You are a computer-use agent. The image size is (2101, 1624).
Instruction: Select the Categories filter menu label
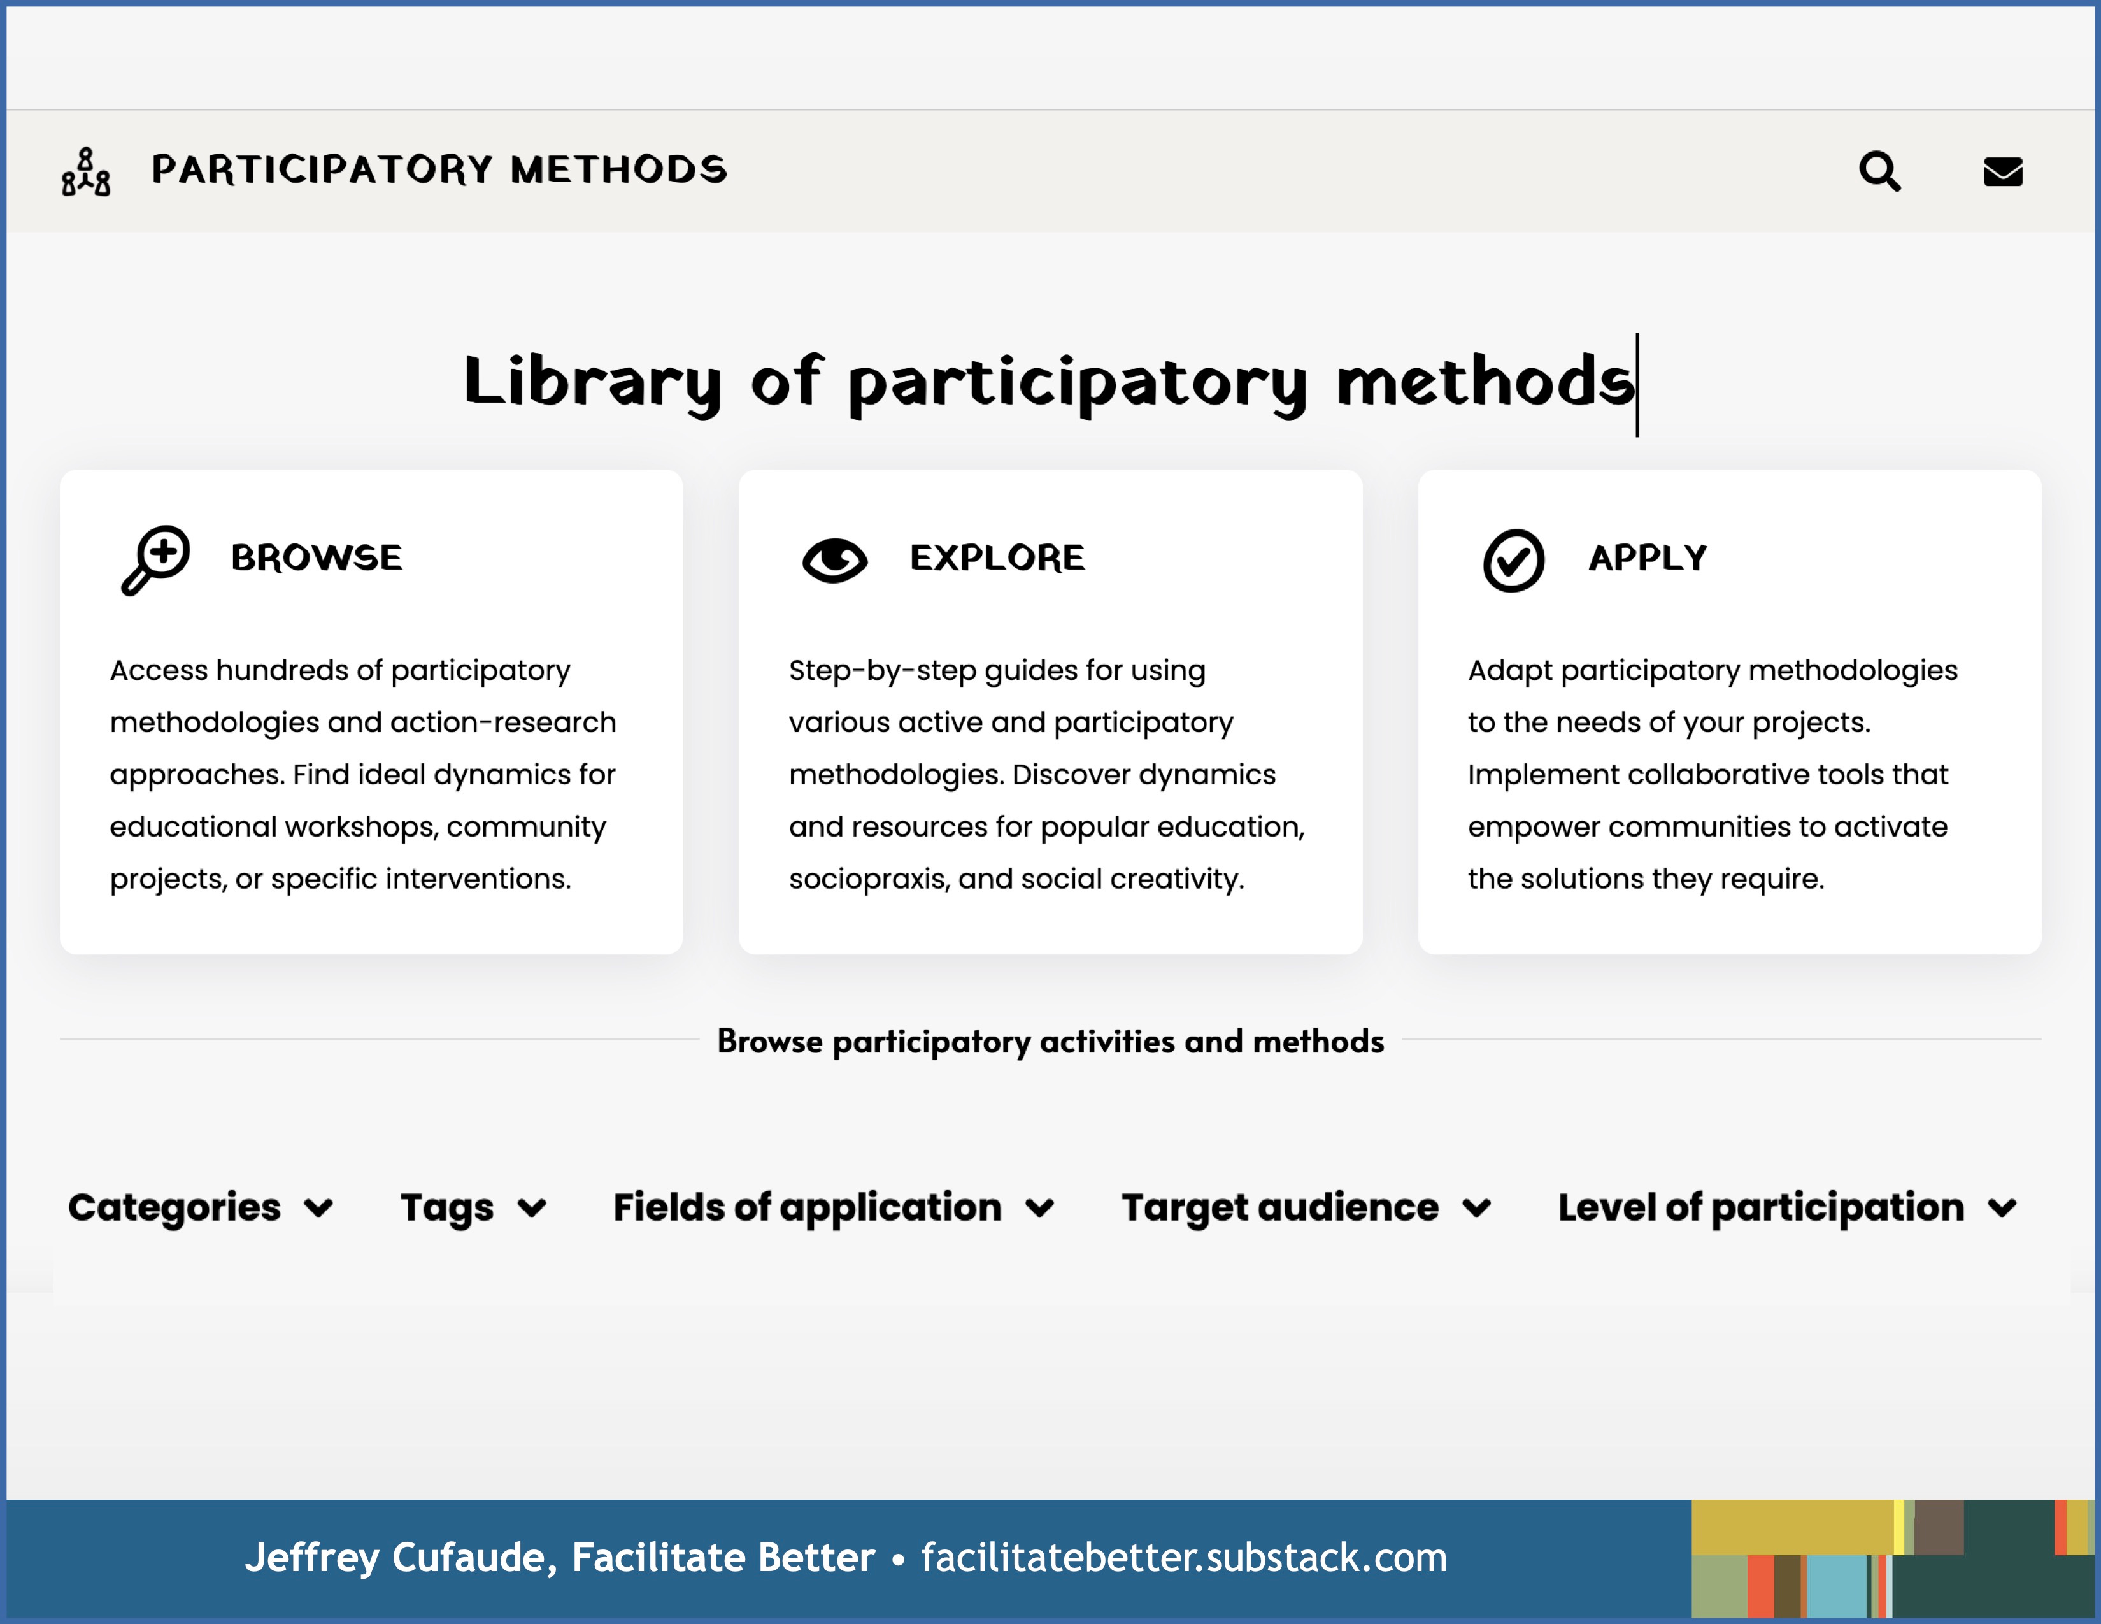pos(174,1207)
